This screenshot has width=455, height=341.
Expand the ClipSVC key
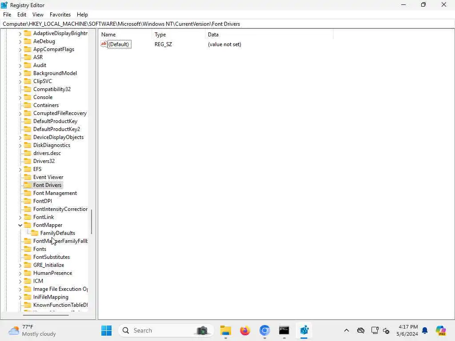[x=20, y=82]
